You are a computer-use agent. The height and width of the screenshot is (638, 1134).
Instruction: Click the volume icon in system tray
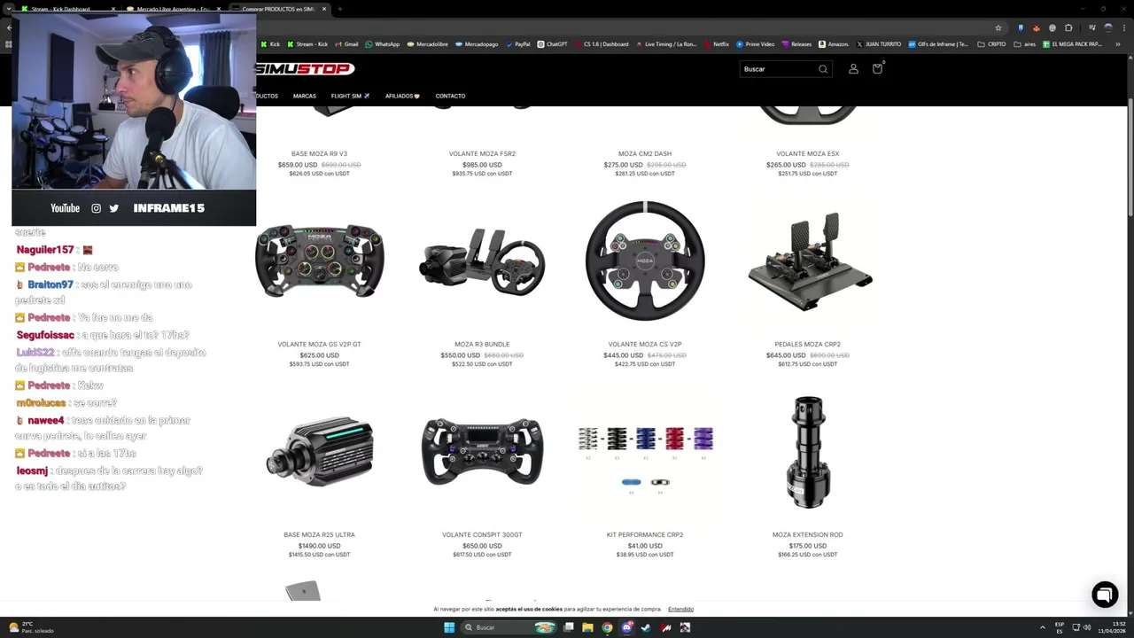pos(1088,627)
